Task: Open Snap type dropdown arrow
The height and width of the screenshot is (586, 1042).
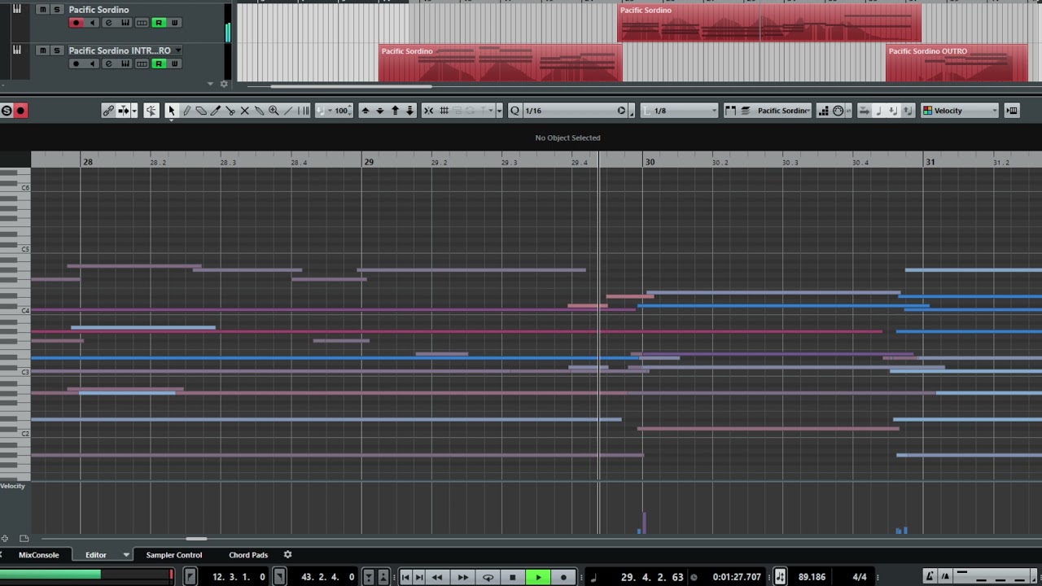Action: click(x=499, y=111)
